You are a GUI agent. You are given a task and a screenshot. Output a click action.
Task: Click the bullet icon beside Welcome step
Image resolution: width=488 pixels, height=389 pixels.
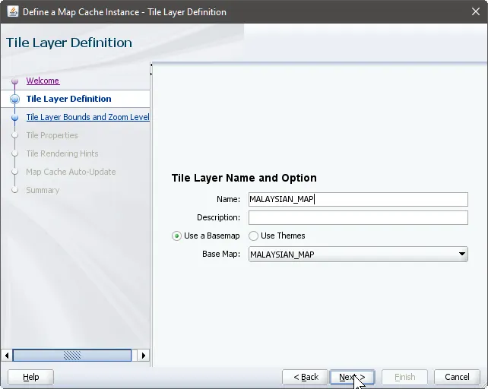pos(14,81)
